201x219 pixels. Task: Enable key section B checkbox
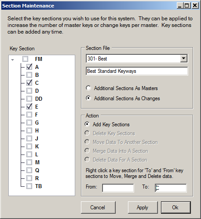(29, 75)
